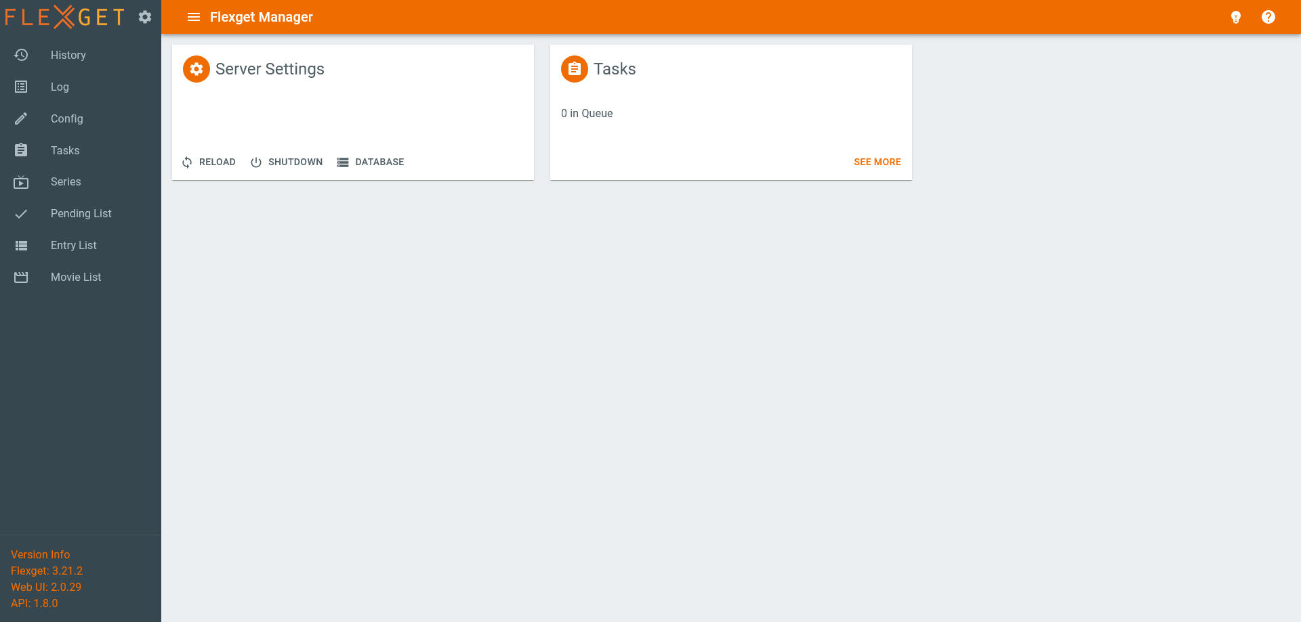Image resolution: width=1301 pixels, height=622 pixels.
Task: Click the lightbulb theme icon
Action: click(1236, 17)
